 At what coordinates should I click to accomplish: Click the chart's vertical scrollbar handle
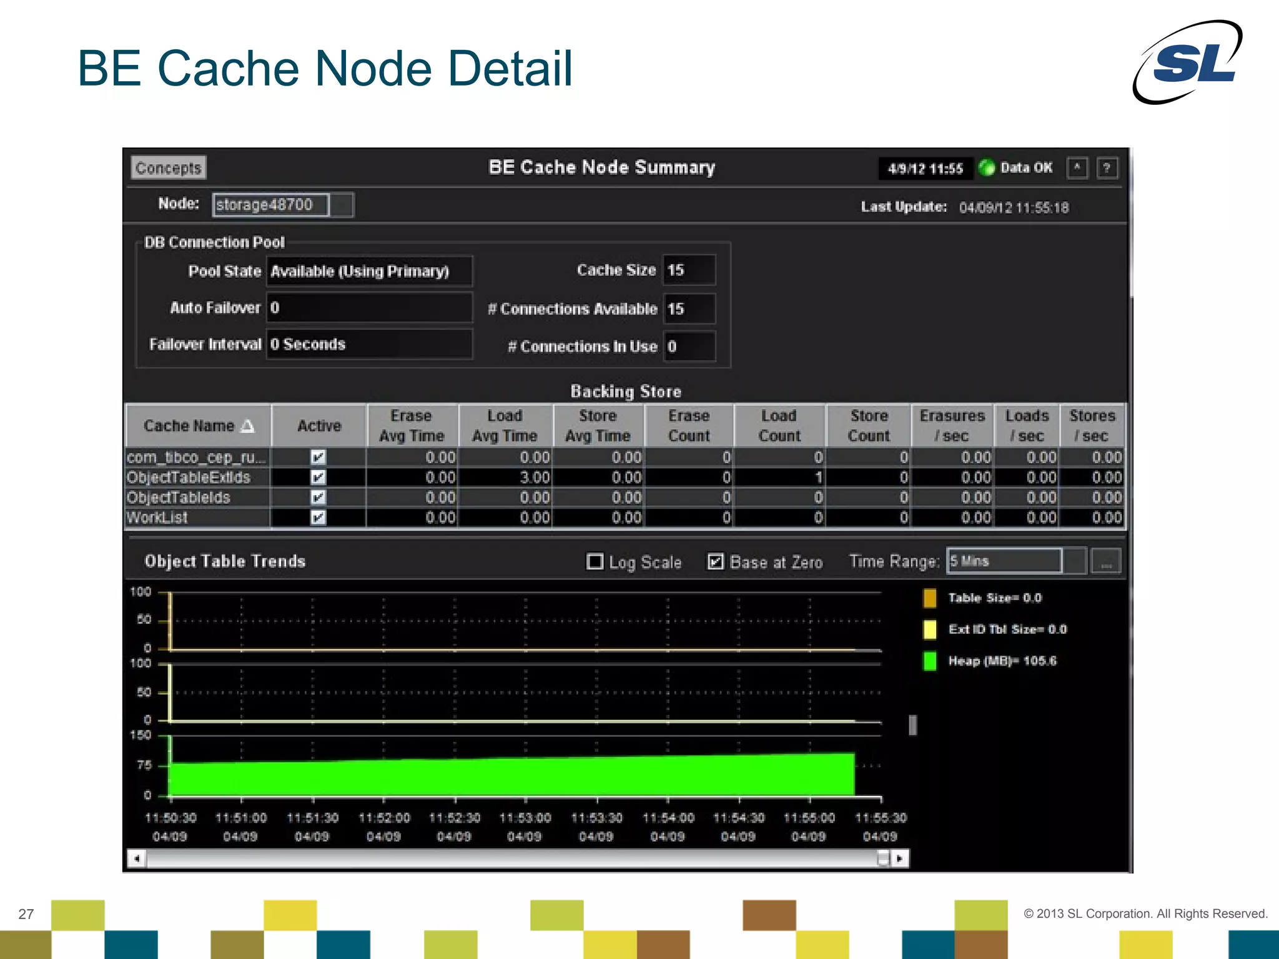tap(912, 725)
